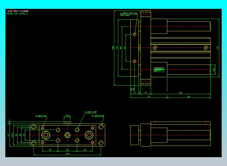Select the 4-M10X1.5P callout label

click(98, 116)
